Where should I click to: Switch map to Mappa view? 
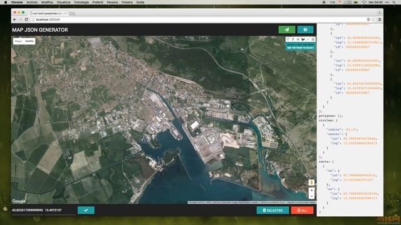[18, 41]
